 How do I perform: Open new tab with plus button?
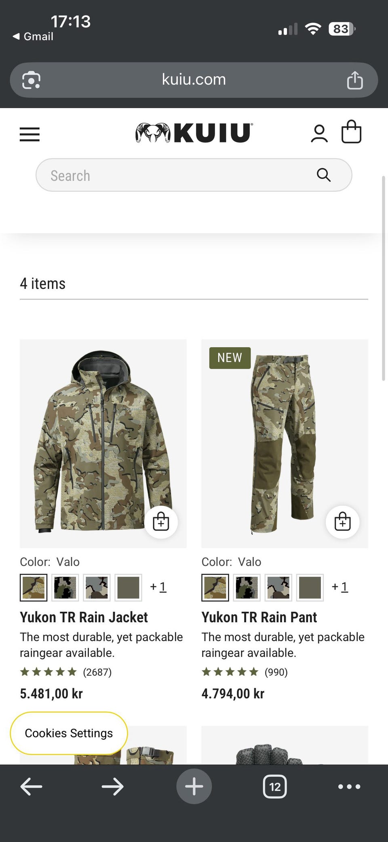pos(194,787)
